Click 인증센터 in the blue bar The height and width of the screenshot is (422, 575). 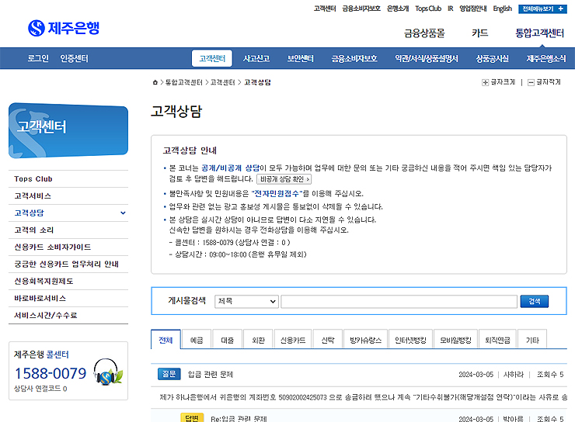[x=74, y=58]
